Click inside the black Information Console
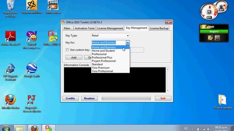 [115, 80]
